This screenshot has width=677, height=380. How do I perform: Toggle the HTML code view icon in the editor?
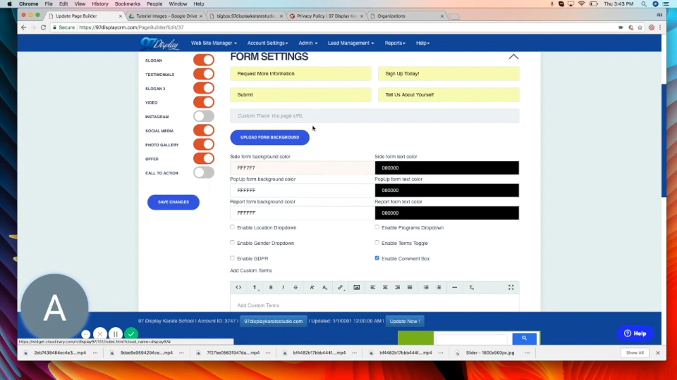click(238, 287)
